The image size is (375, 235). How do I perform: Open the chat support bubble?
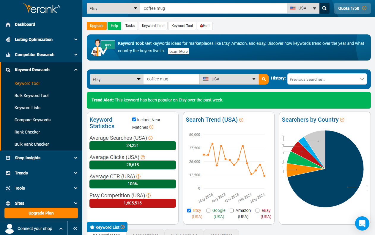pos(362,223)
